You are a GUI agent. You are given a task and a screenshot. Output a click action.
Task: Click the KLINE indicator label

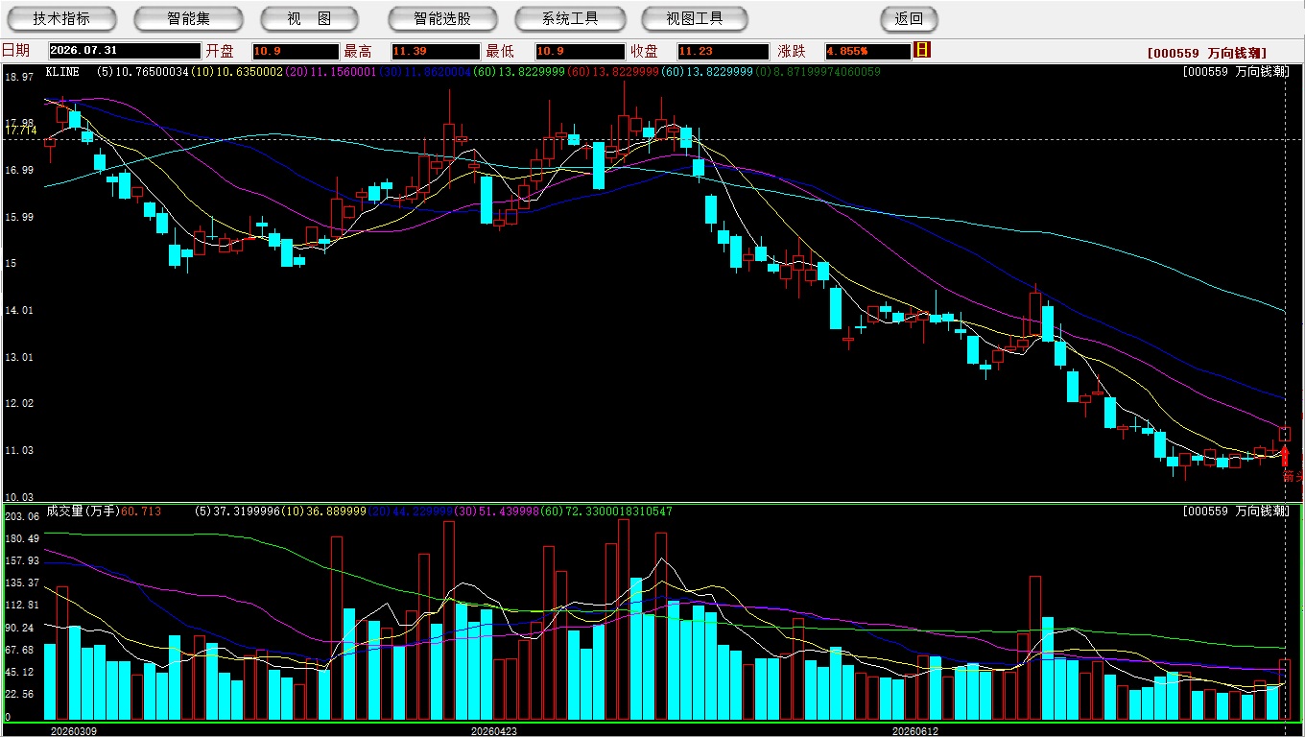(62, 72)
